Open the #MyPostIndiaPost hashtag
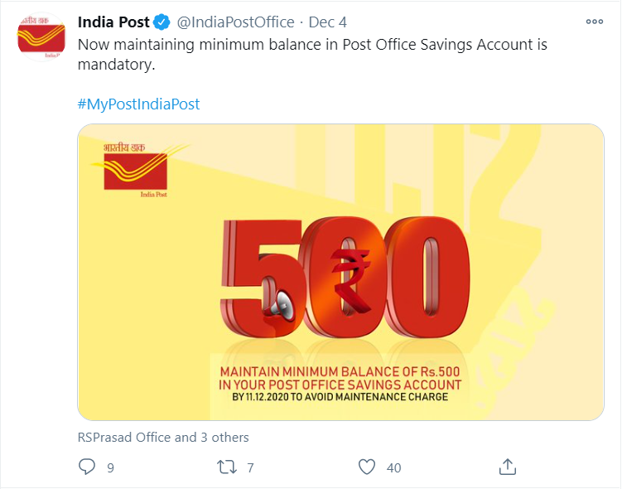 click(138, 104)
